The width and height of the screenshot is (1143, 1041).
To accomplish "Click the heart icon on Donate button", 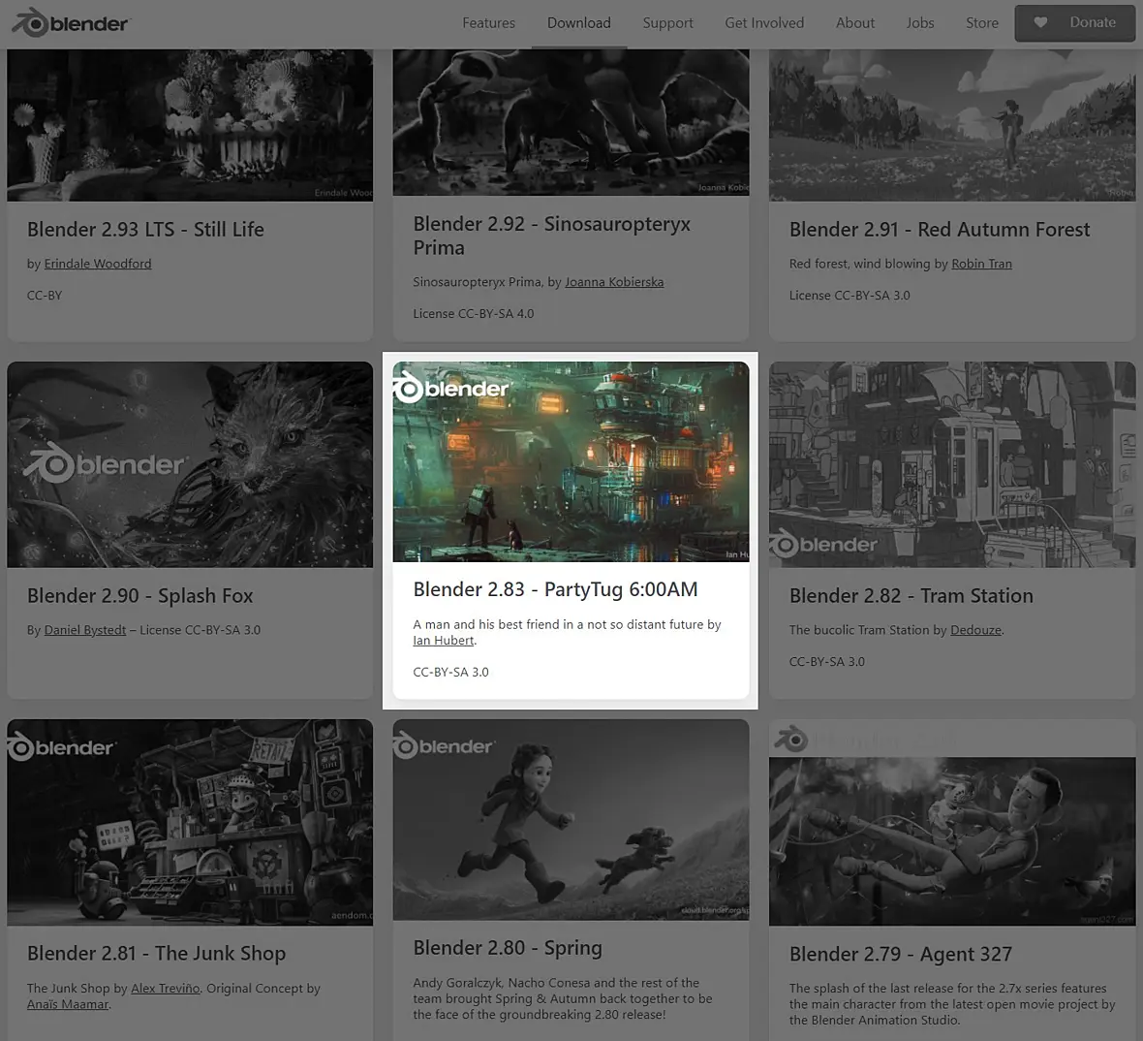I will (1040, 22).
